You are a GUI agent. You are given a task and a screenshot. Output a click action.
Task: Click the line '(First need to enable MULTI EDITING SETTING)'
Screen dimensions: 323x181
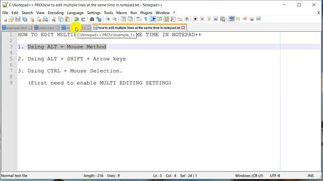(99, 83)
